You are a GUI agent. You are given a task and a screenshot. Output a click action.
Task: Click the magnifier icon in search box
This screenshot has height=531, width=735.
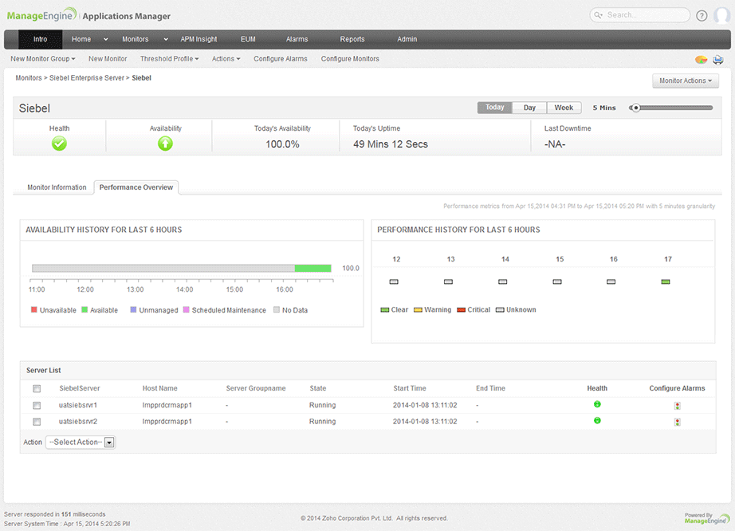pyautogui.click(x=598, y=15)
